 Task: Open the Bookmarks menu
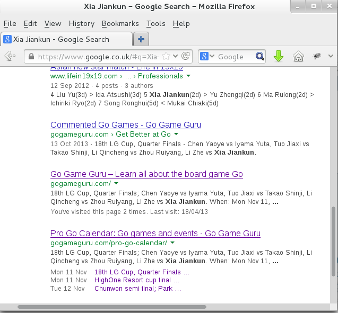[x=120, y=23]
